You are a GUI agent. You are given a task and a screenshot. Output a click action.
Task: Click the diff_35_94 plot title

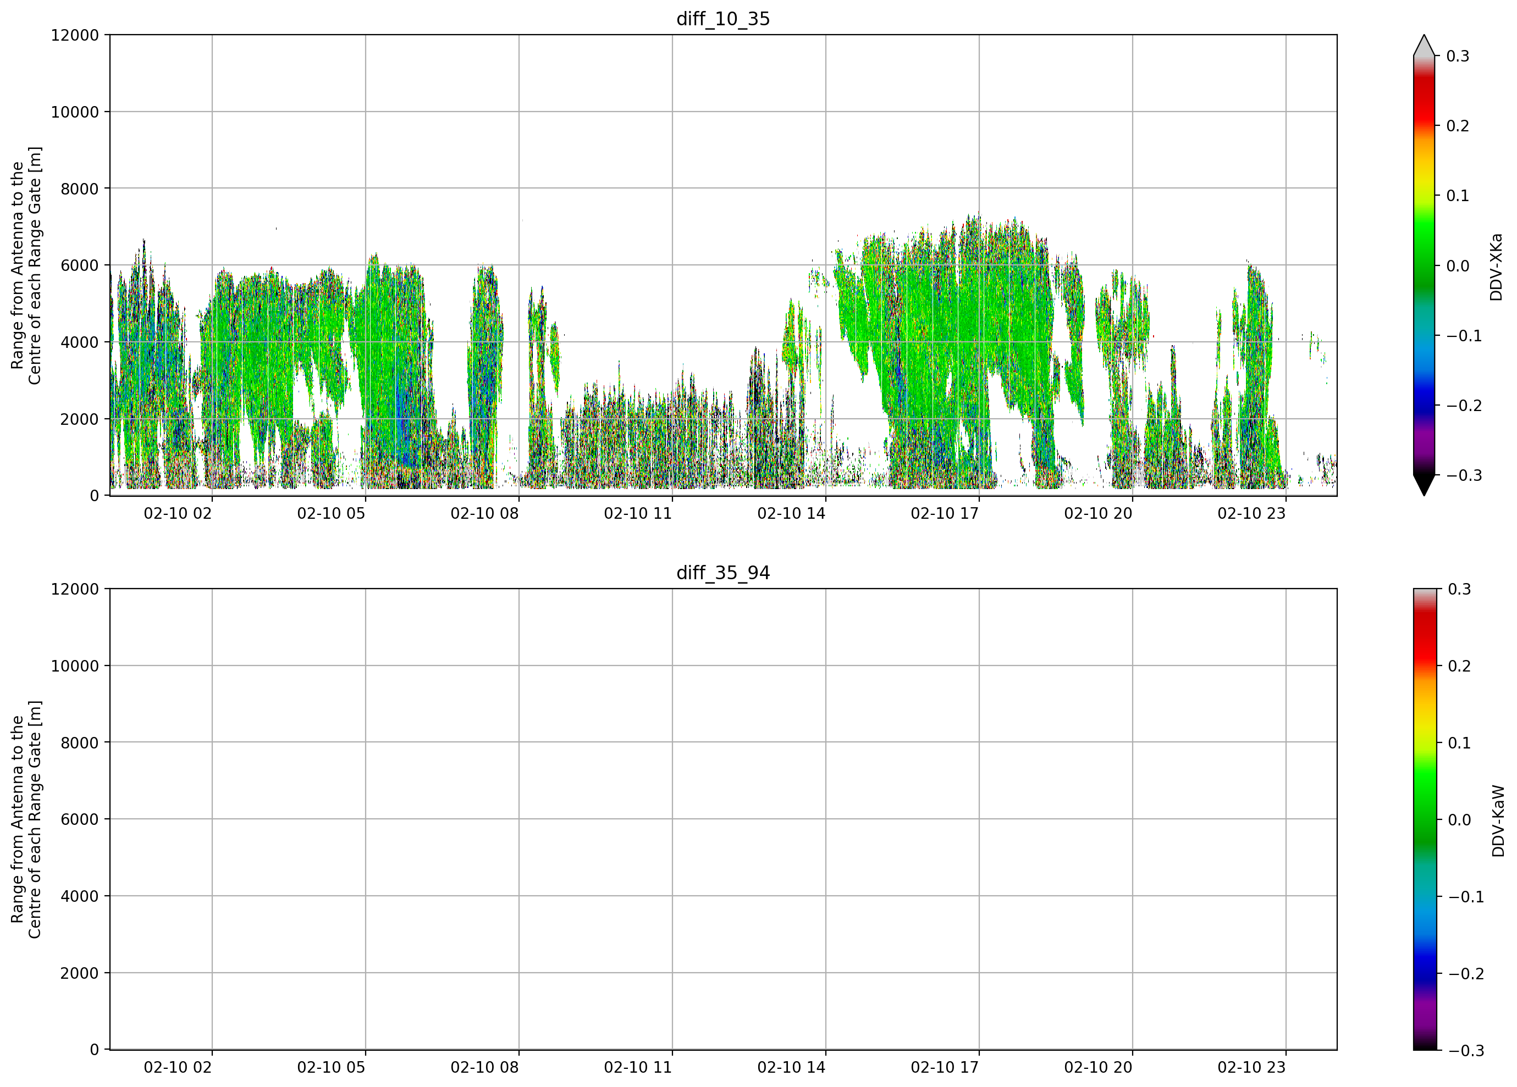point(723,573)
